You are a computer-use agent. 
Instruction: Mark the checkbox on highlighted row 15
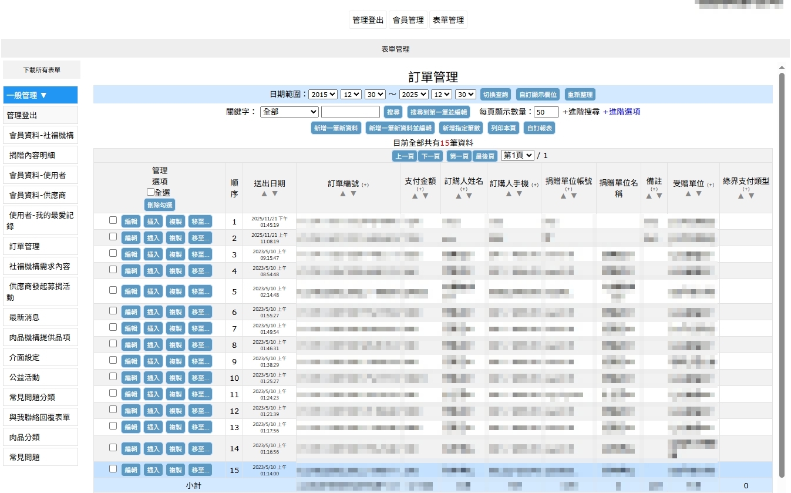click(x=113, y=469)
